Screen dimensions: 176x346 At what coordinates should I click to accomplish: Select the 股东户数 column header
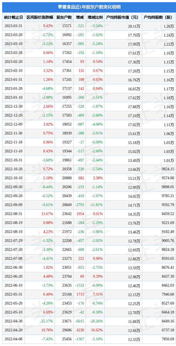[x=64, y=17]
